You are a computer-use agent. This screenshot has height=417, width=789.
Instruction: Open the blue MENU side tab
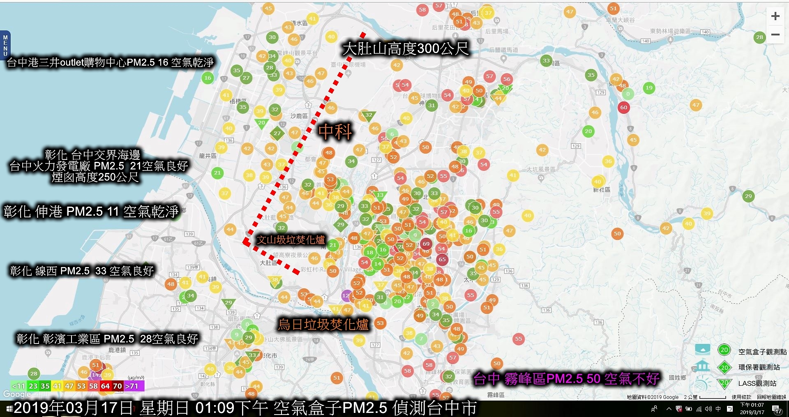click(5, 45)
